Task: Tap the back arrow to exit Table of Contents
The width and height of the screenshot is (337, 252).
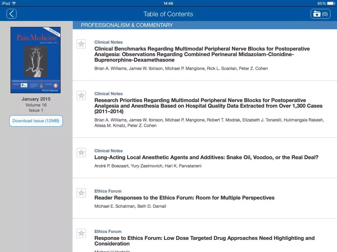Action: pyautogui.click(x=11, y=14)
